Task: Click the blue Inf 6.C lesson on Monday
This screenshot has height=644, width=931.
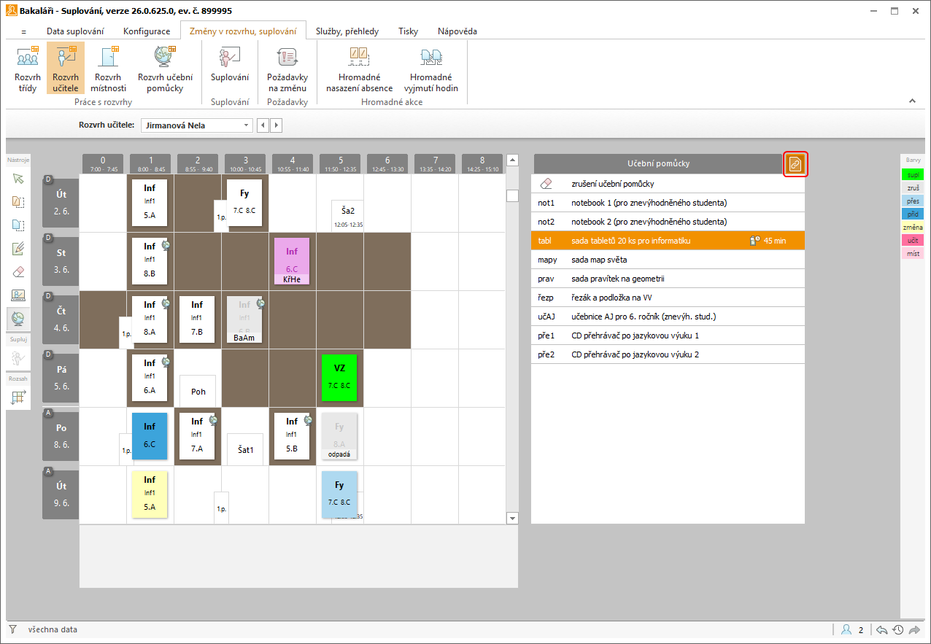Action: coord(150,435)
